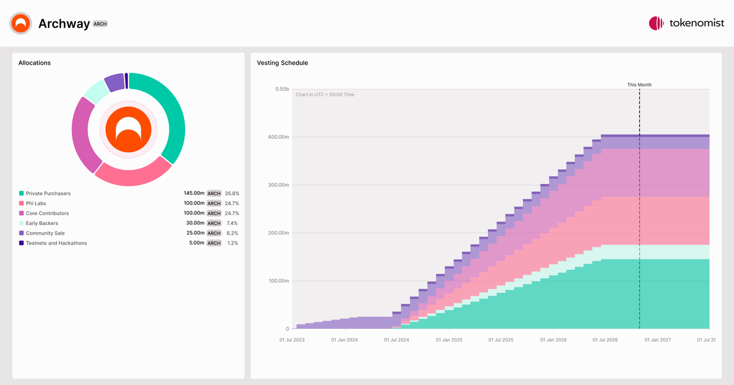Select the Community Sale purple legend swatch
The width and height of the screenshot is (734, 385).
pyautogui.click(x=21, y=233)
